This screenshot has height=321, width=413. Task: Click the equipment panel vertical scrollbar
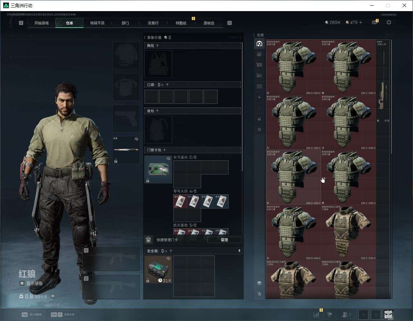point(242,106)
